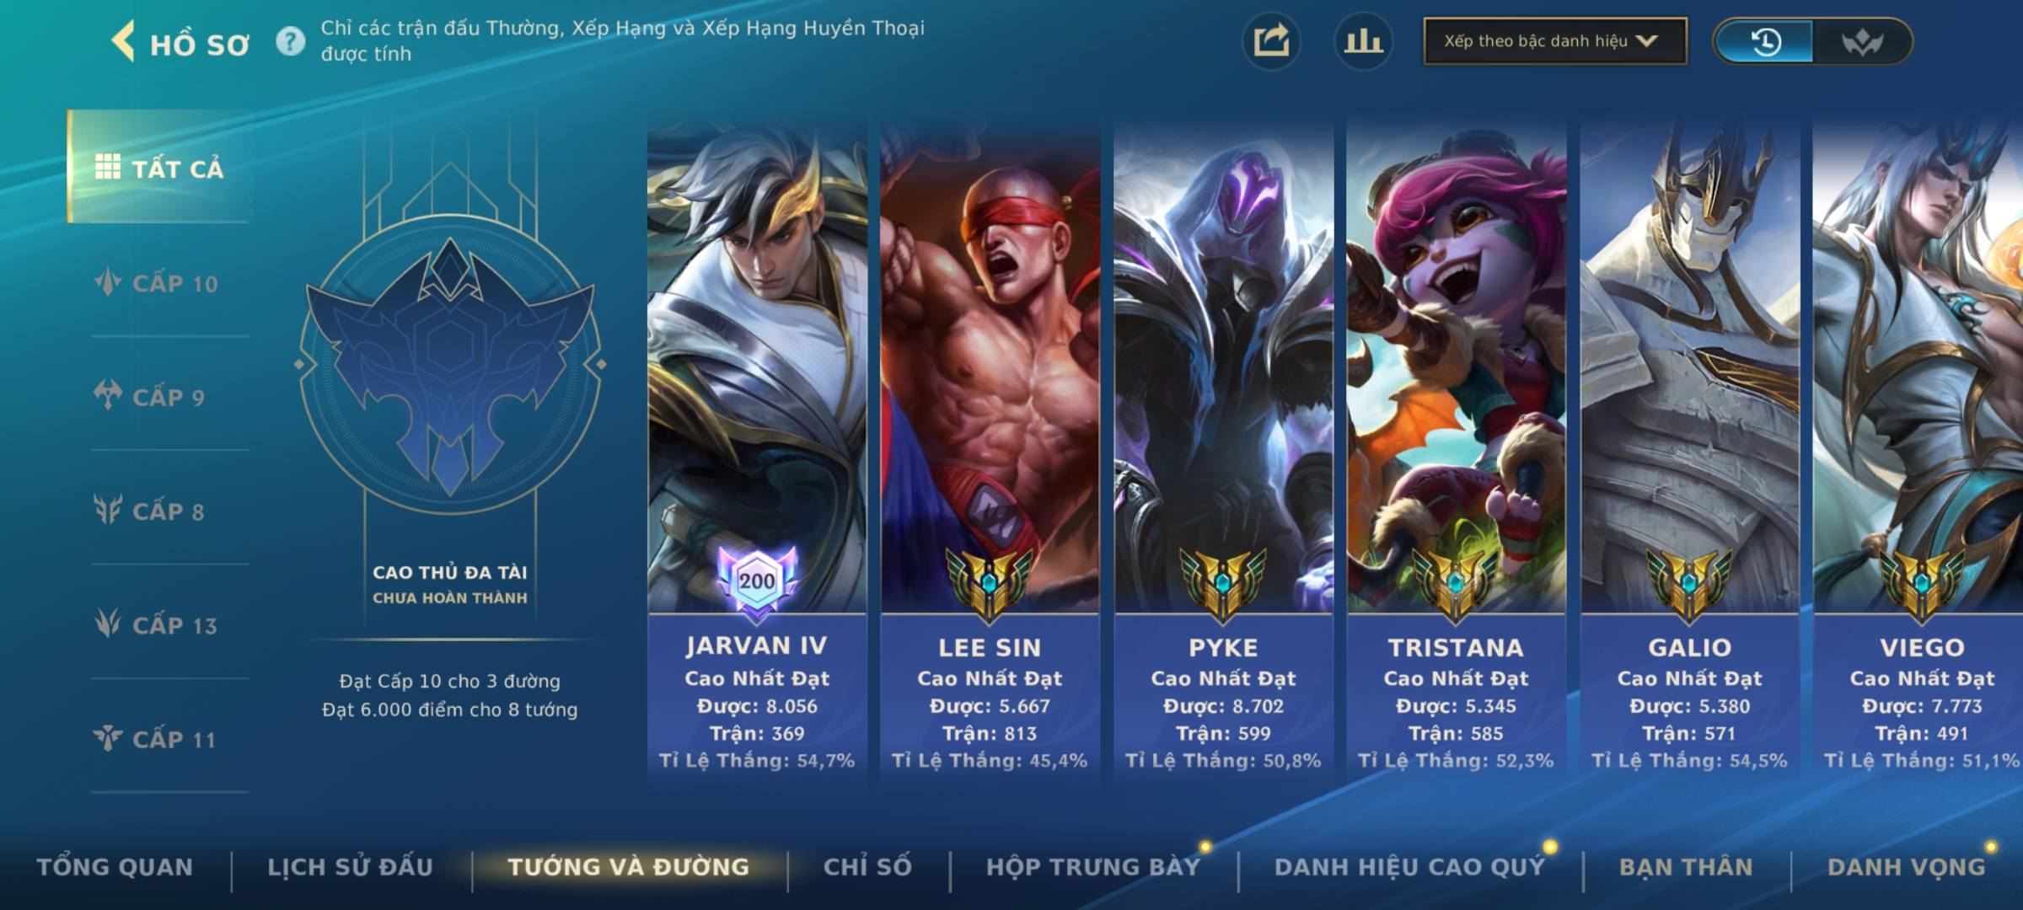
Task: Open the Danh Hiệu Cao Quý tab
Action: tap(1410, 867)
